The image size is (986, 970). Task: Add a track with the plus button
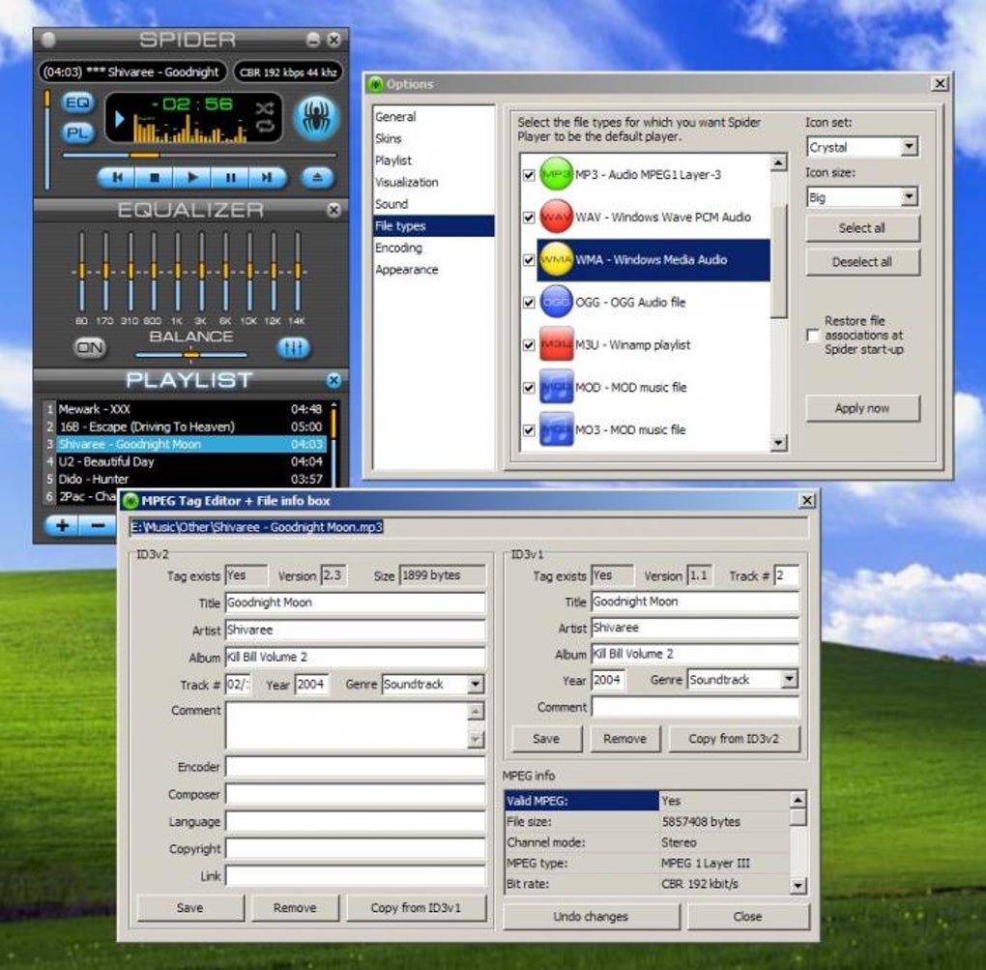[62, 525]
